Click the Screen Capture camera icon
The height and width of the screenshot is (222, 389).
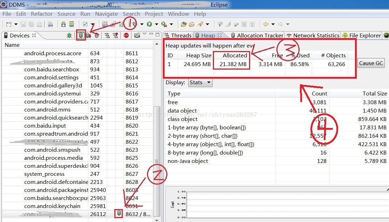click(x=137, y=36)
